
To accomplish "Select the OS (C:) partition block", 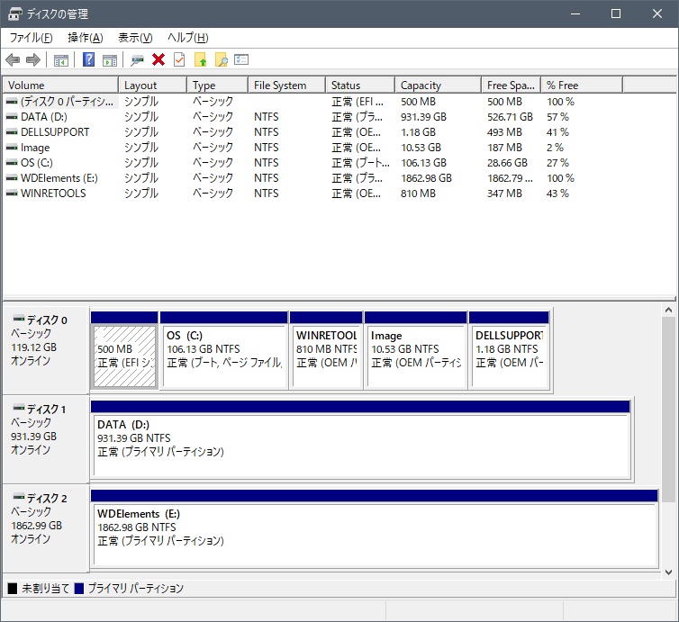I will tap(224, 356).
